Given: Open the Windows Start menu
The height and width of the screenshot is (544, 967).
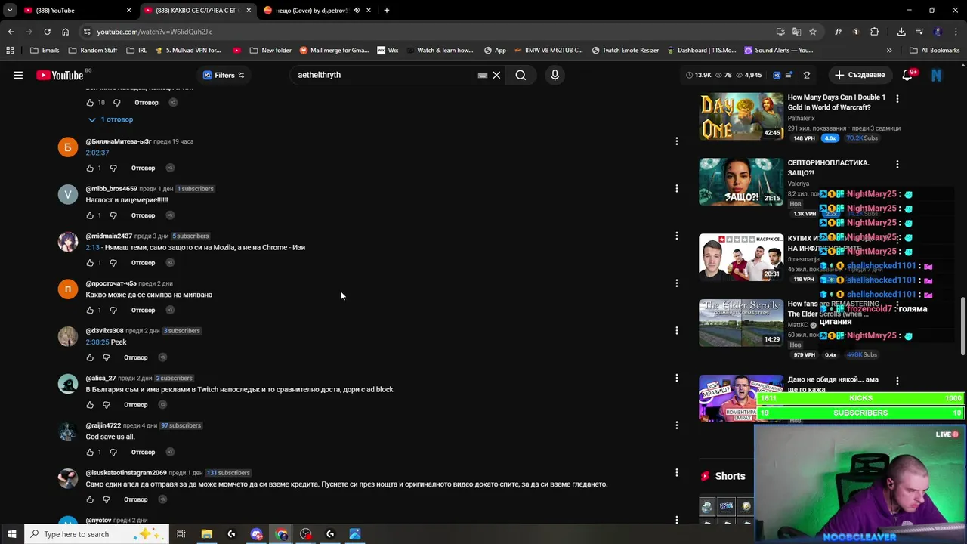Looking at the screenshot, I should 11,534.
